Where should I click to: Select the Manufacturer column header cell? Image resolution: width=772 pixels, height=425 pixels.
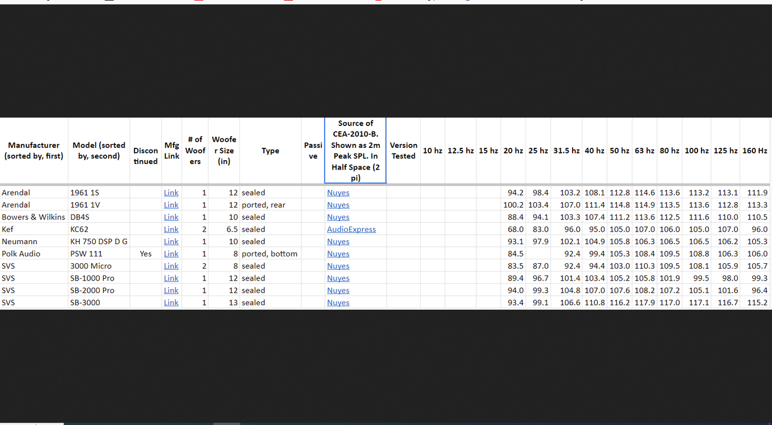(x=34, y=151)
